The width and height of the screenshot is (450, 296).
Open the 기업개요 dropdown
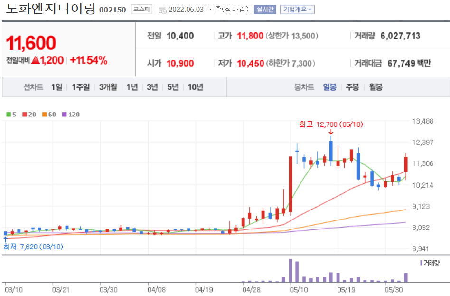(x=297, y=10)
